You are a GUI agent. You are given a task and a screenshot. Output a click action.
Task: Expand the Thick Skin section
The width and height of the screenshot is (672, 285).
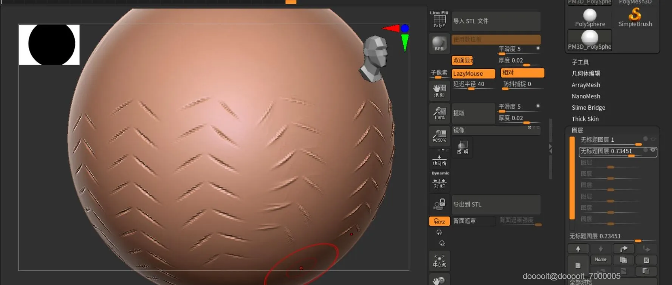pos(585,119)
